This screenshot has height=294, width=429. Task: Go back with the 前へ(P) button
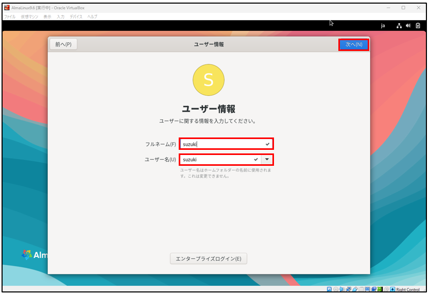coord(63,45)
